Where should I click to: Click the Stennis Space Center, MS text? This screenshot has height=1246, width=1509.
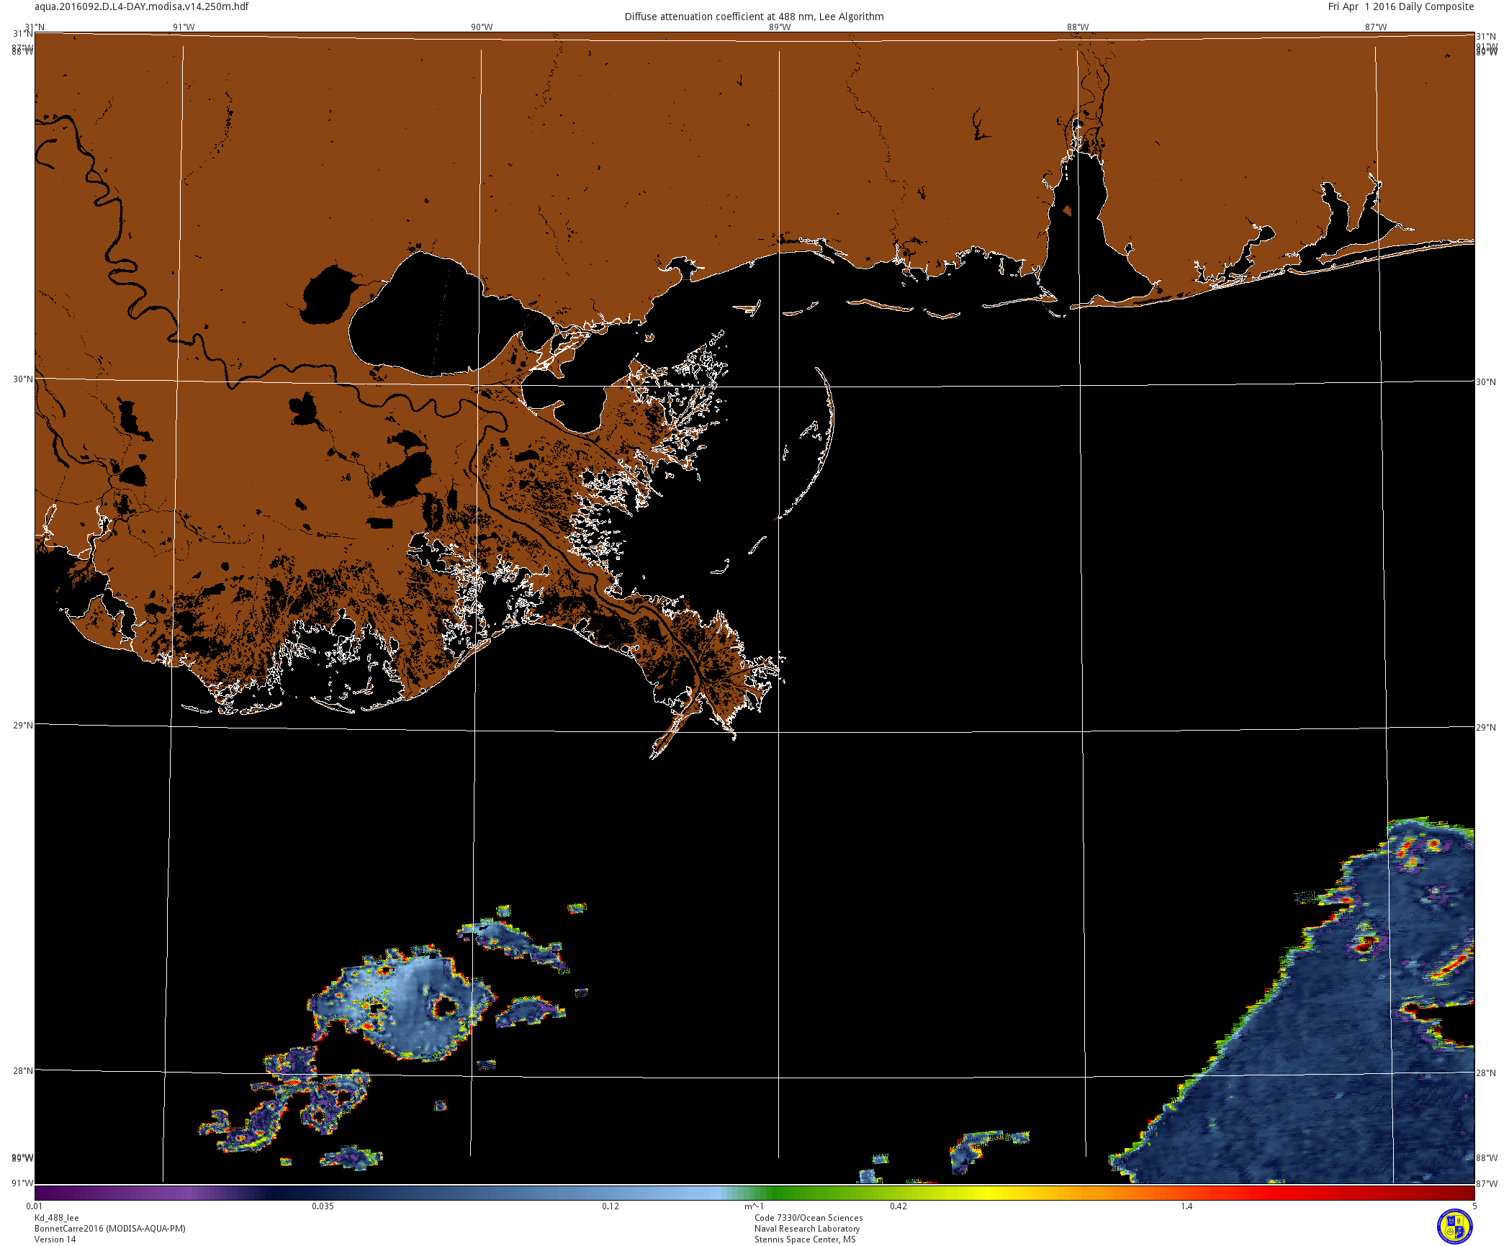tap(805, 1240)
